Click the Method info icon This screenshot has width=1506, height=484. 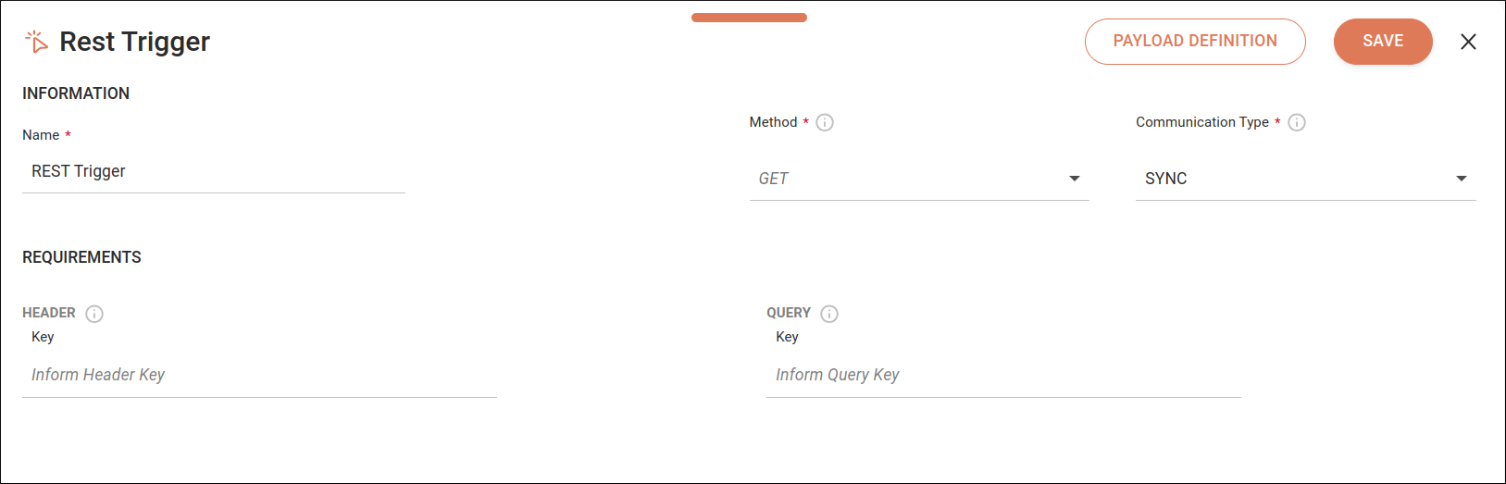click(x=825, y=122)
